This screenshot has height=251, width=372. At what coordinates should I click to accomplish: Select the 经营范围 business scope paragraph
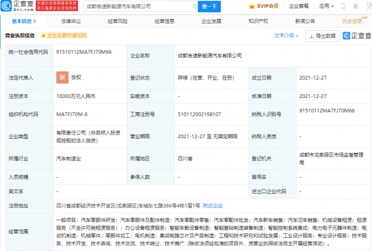tap(211, 232)
